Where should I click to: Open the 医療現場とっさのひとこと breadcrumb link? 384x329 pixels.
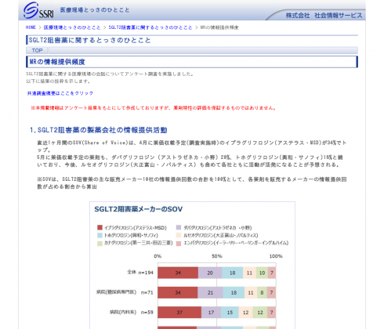click(72, 27)
